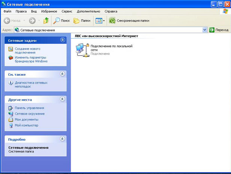Collapse the См. также panel
The image size is (231, 174).
point(62,74)
